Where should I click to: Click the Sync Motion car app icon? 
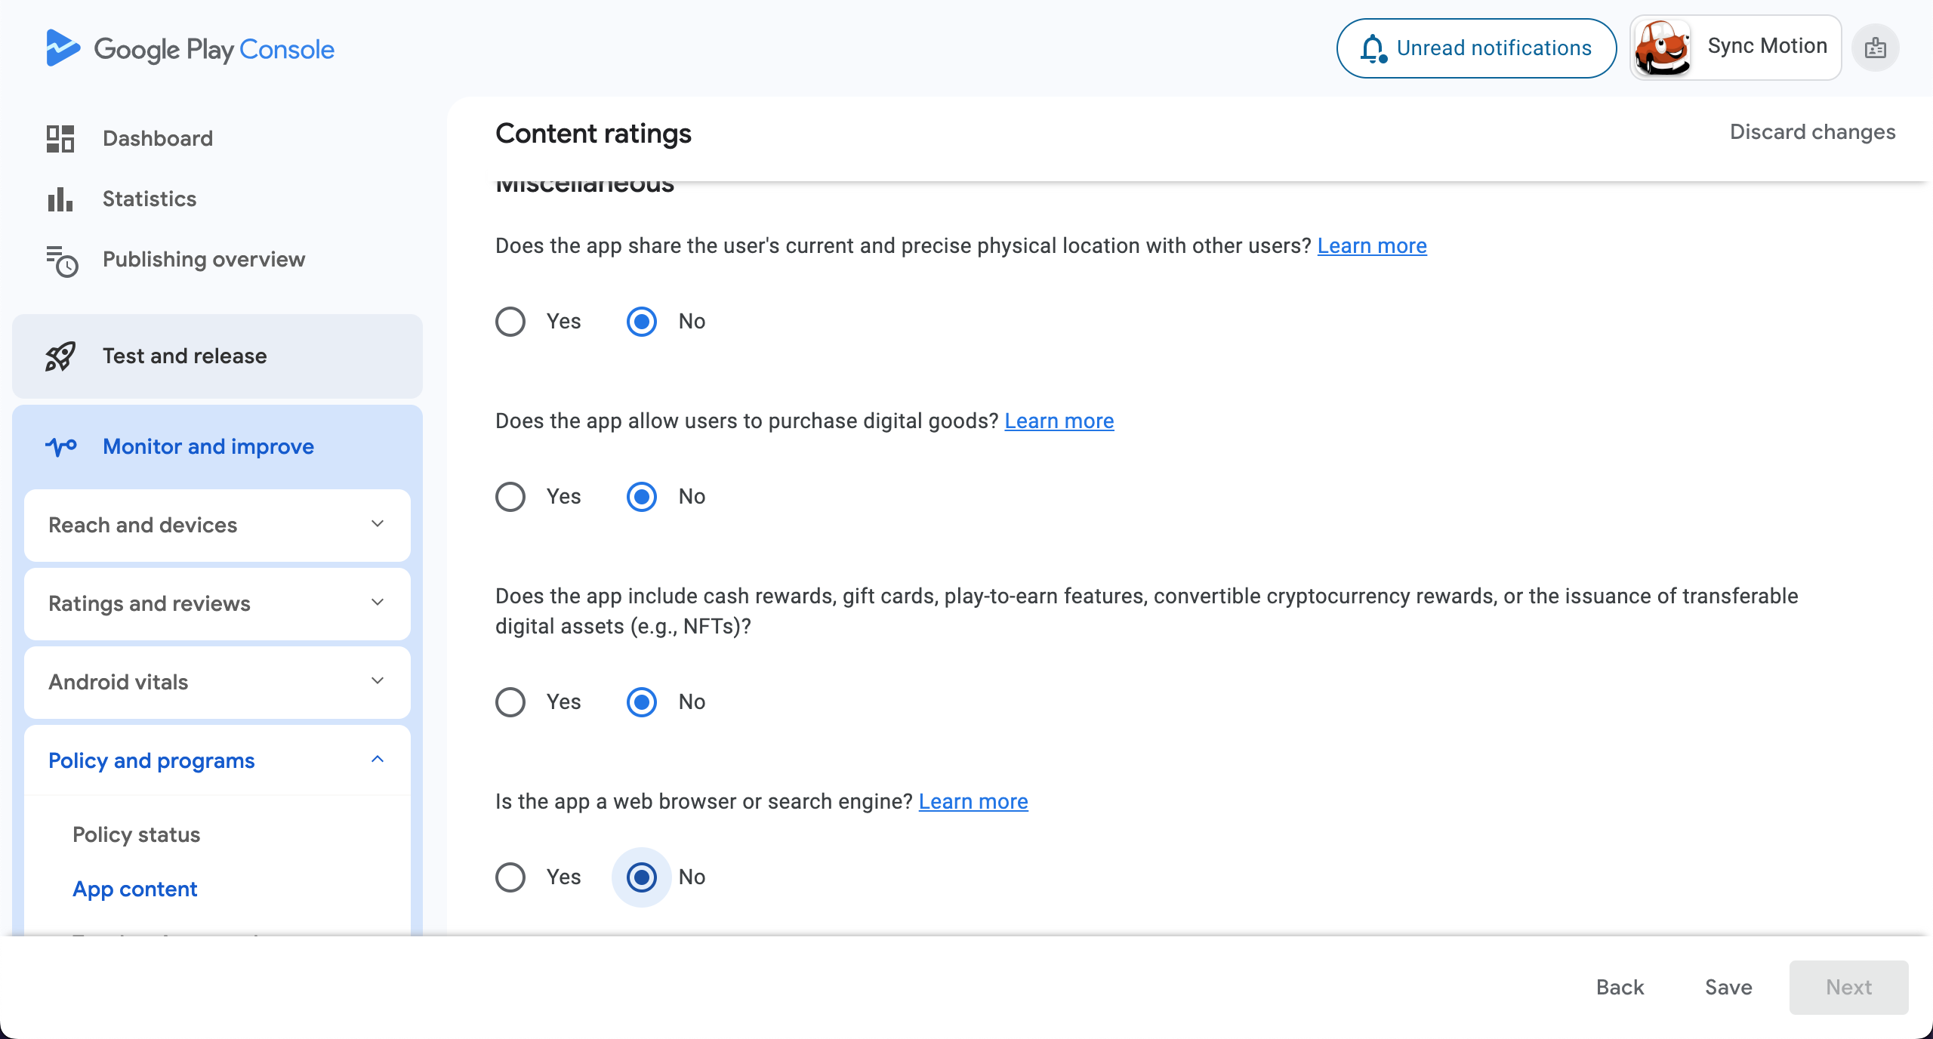coord(1662,48)
